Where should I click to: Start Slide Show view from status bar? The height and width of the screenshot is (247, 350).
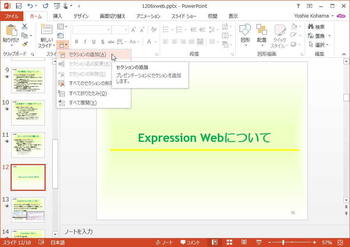(259, 242)
